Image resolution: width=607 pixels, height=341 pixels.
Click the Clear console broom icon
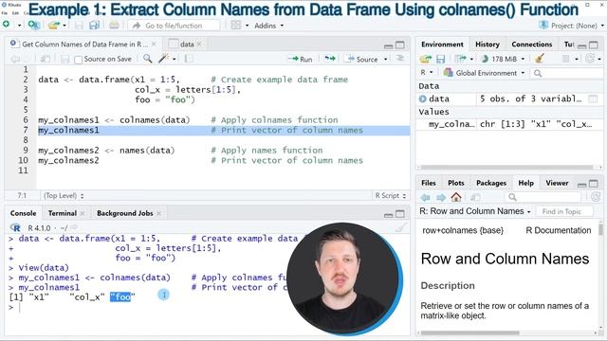click(401, 227)
